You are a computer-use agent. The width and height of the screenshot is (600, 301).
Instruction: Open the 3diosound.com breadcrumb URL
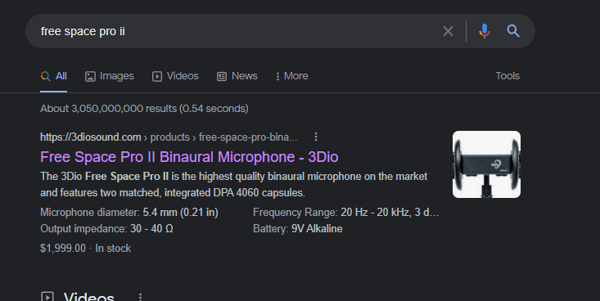coord(169,137)
